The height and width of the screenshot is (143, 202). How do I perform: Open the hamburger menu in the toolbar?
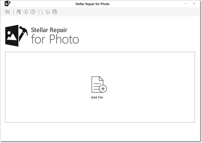tap(7, 12)
